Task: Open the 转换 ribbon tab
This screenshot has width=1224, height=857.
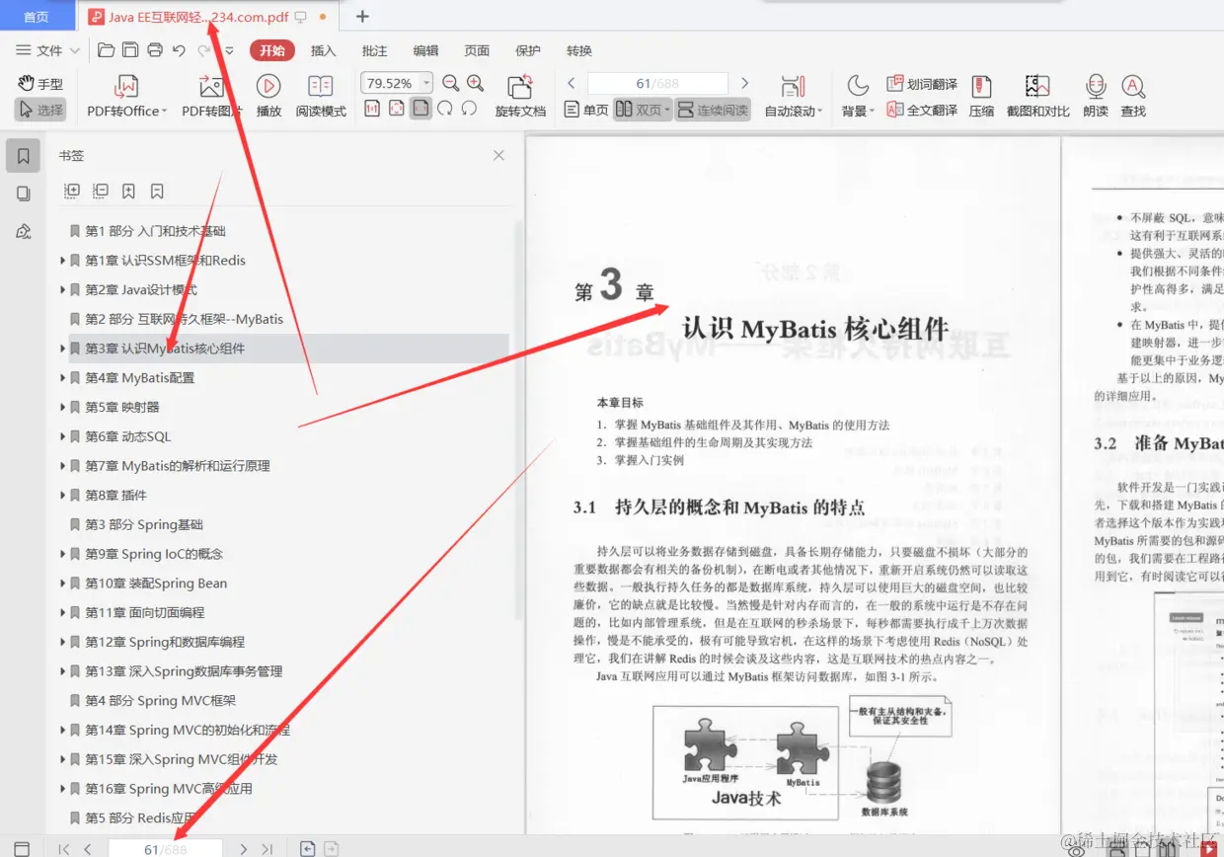Action: point(579,50)
